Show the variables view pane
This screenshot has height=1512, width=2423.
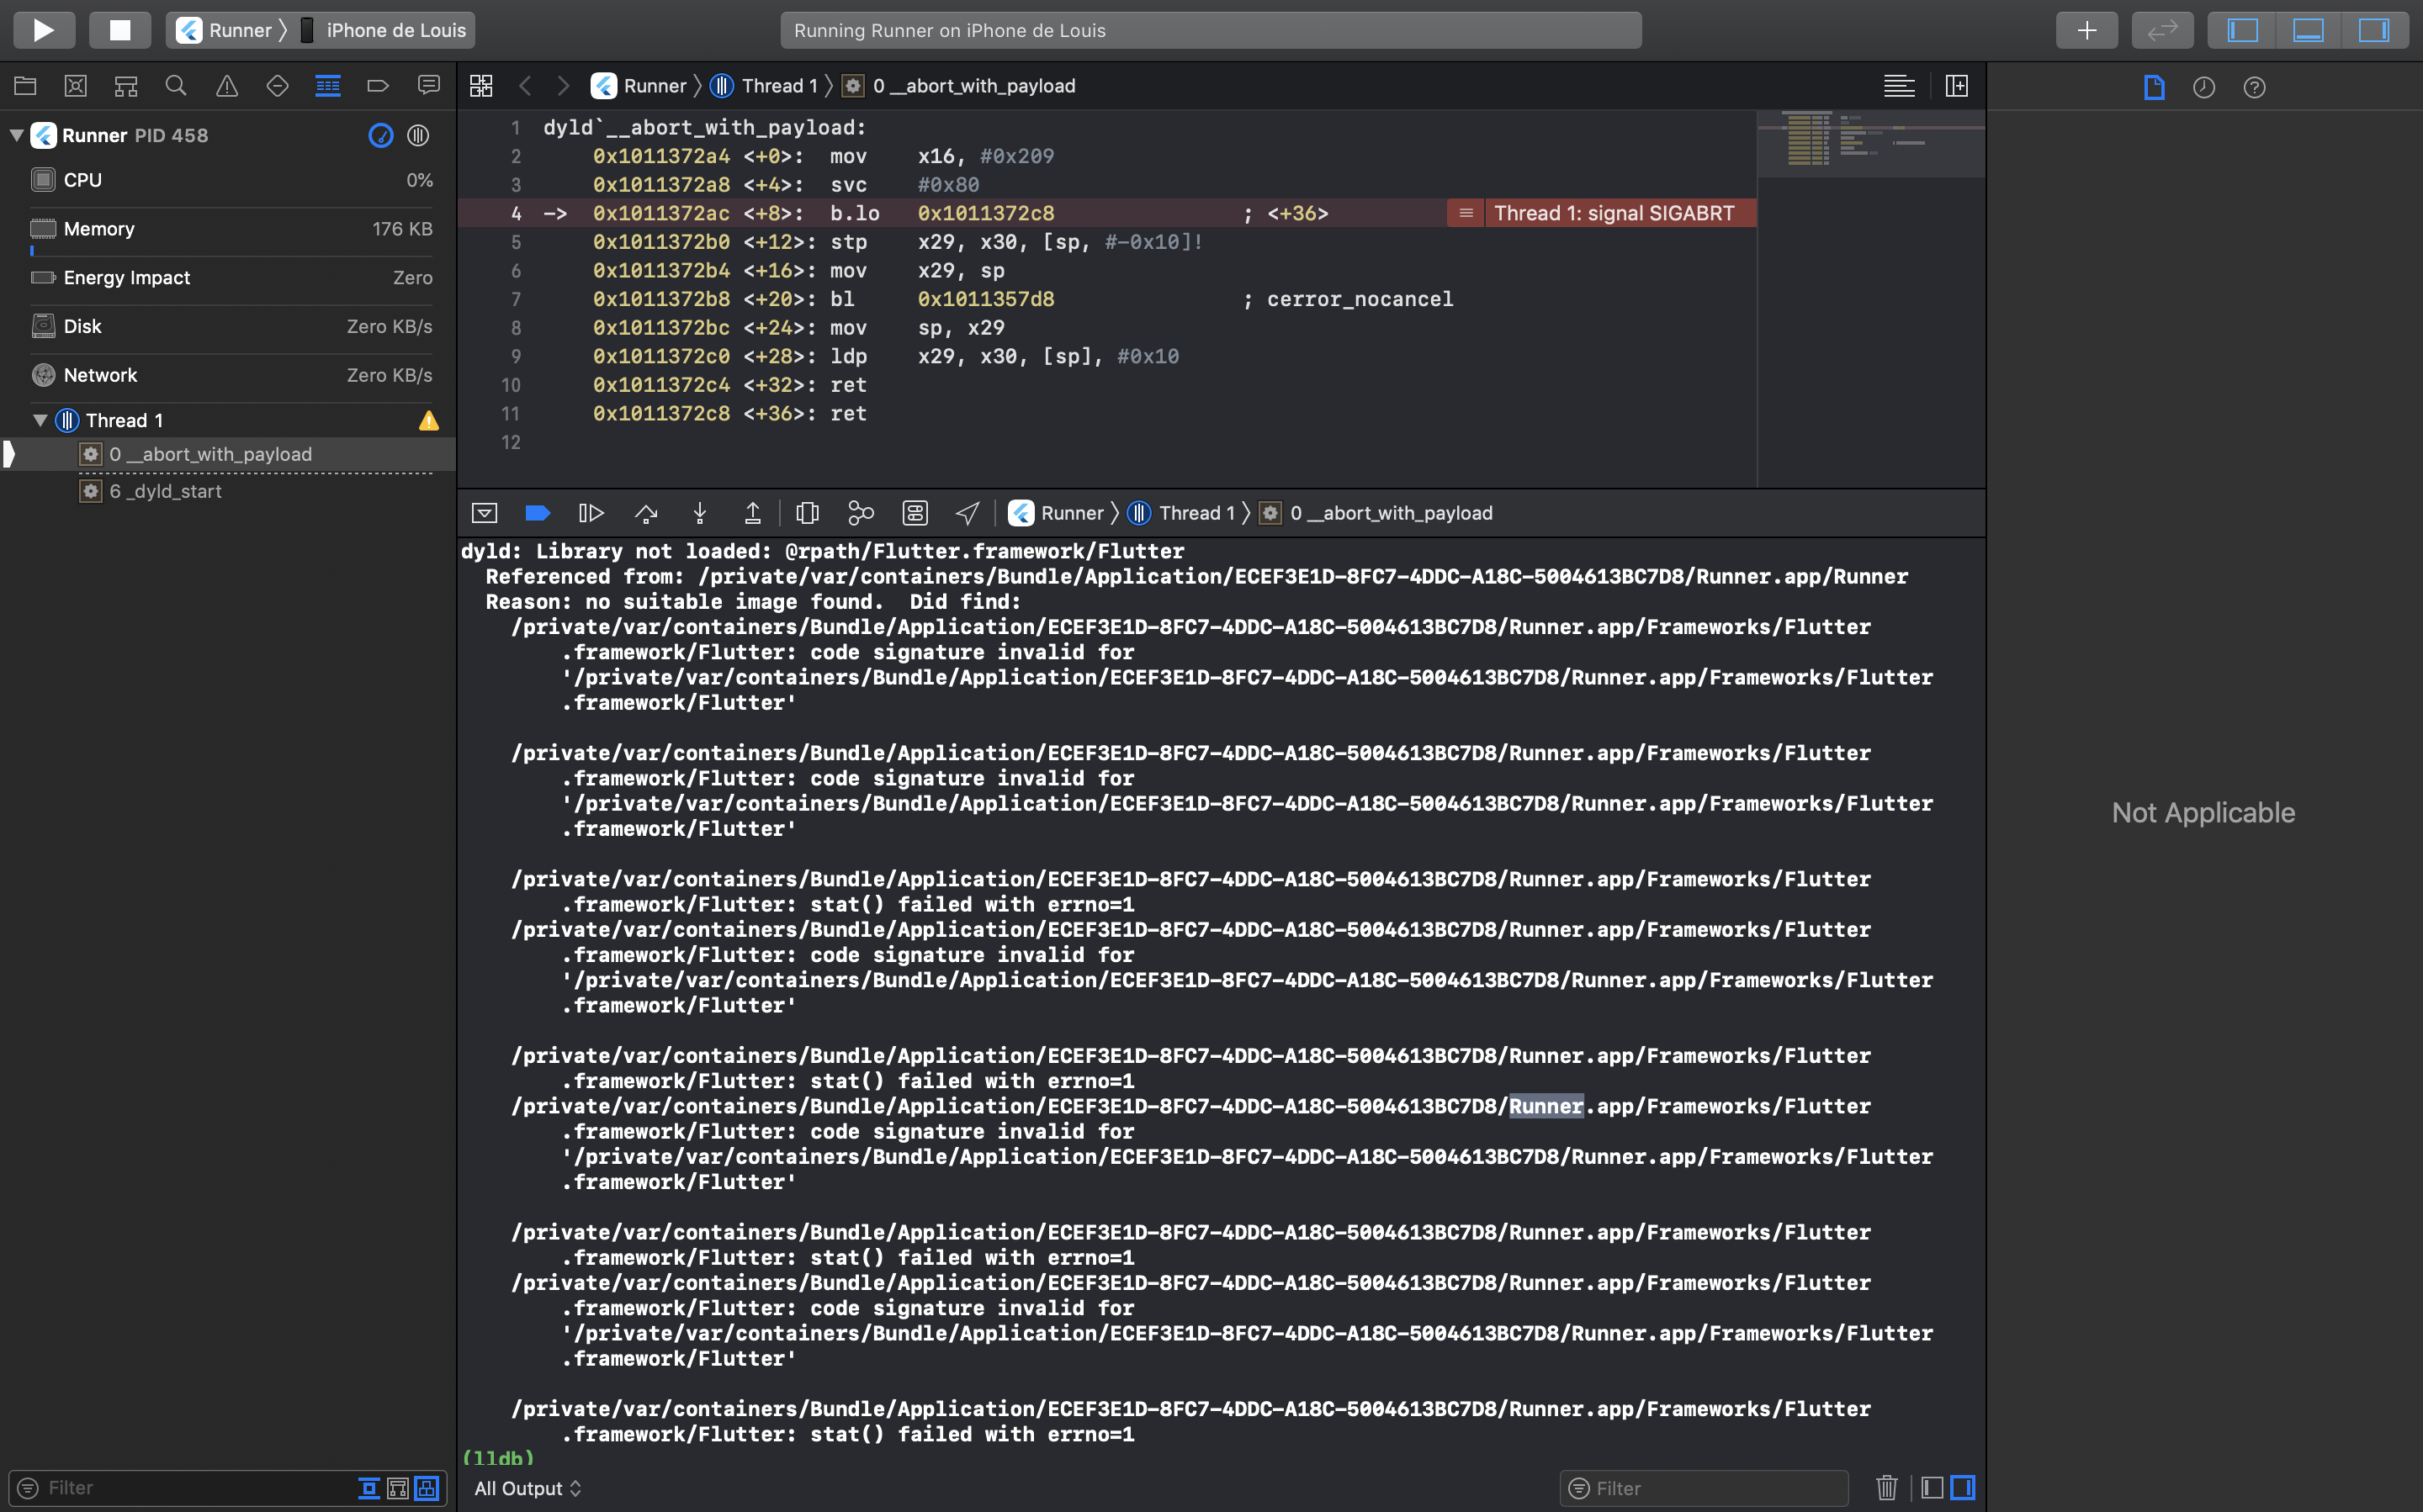(x=1932, y=1488)
